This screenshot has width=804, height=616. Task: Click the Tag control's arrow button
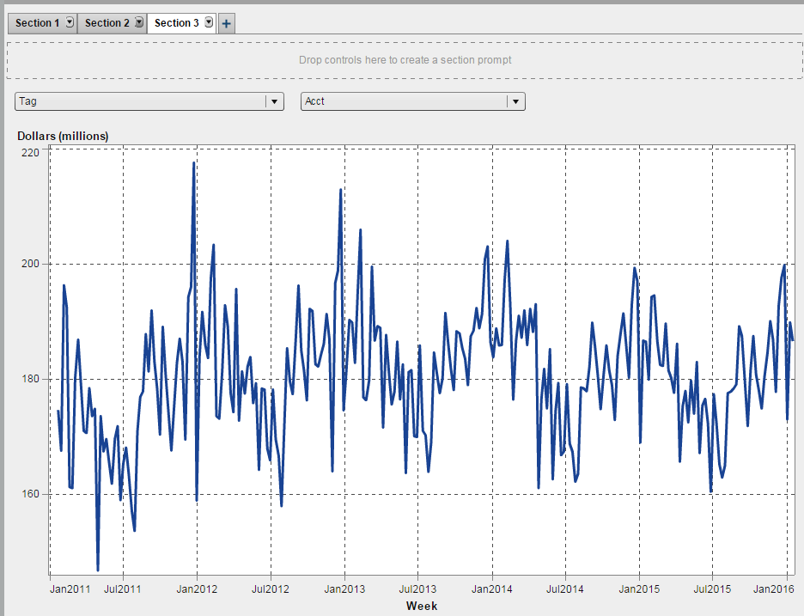click(274, 101)
